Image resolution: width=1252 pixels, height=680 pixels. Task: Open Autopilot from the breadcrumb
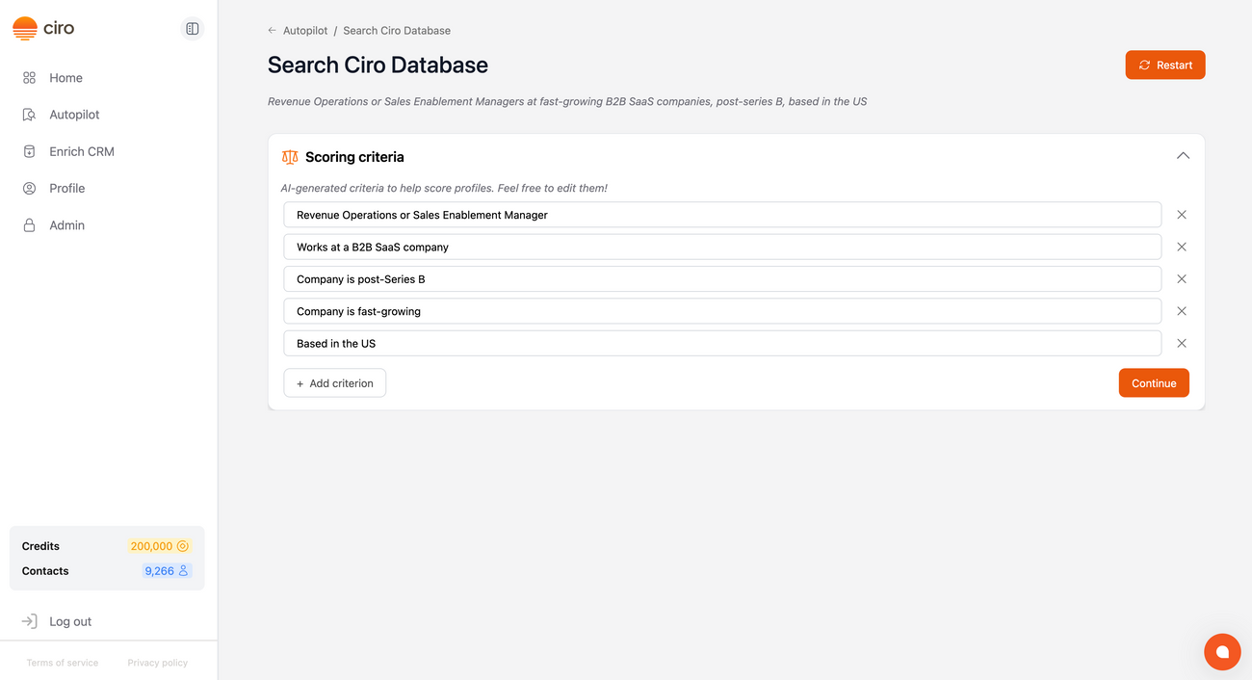[x=306, y=30]
